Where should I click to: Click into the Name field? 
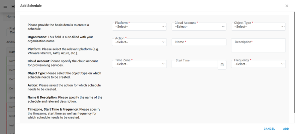click(199, 42)
